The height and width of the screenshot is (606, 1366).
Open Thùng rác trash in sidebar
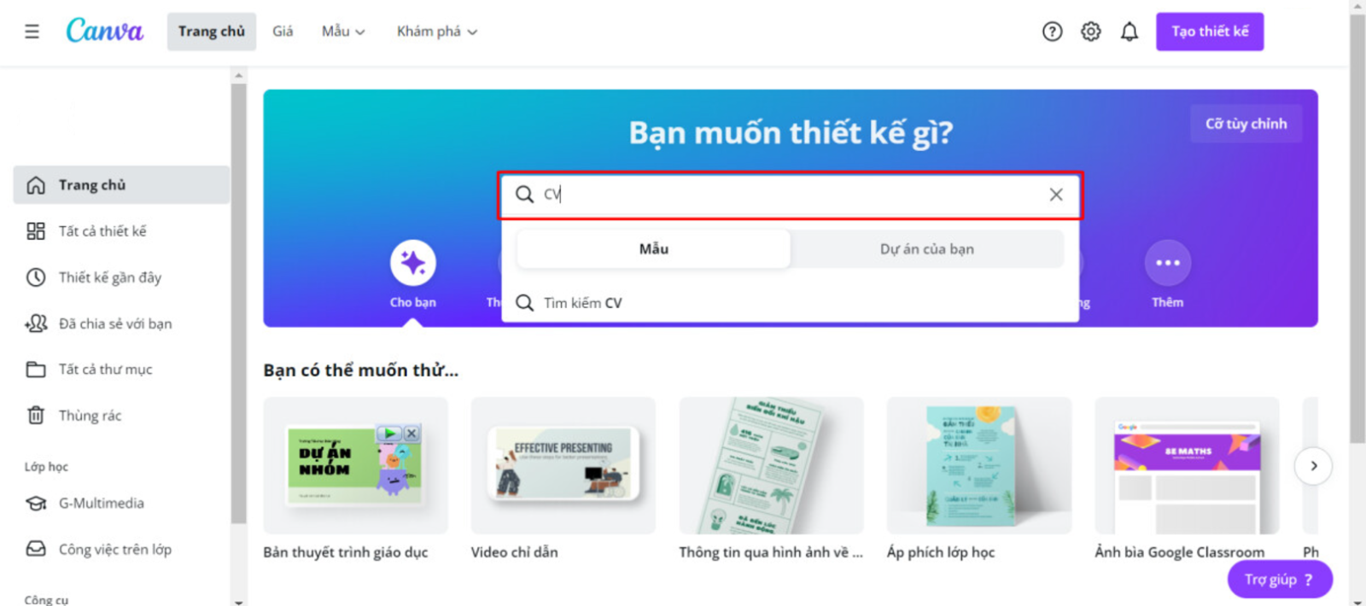(x=75, y=416)
